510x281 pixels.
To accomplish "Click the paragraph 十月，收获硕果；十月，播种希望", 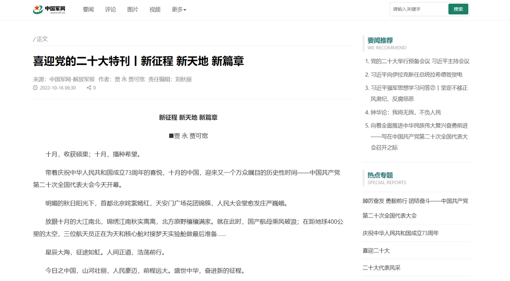I will point(93,154).
